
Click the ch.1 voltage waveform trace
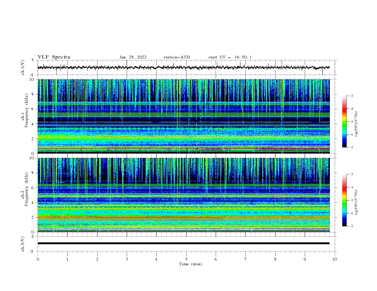coord(183,68)
